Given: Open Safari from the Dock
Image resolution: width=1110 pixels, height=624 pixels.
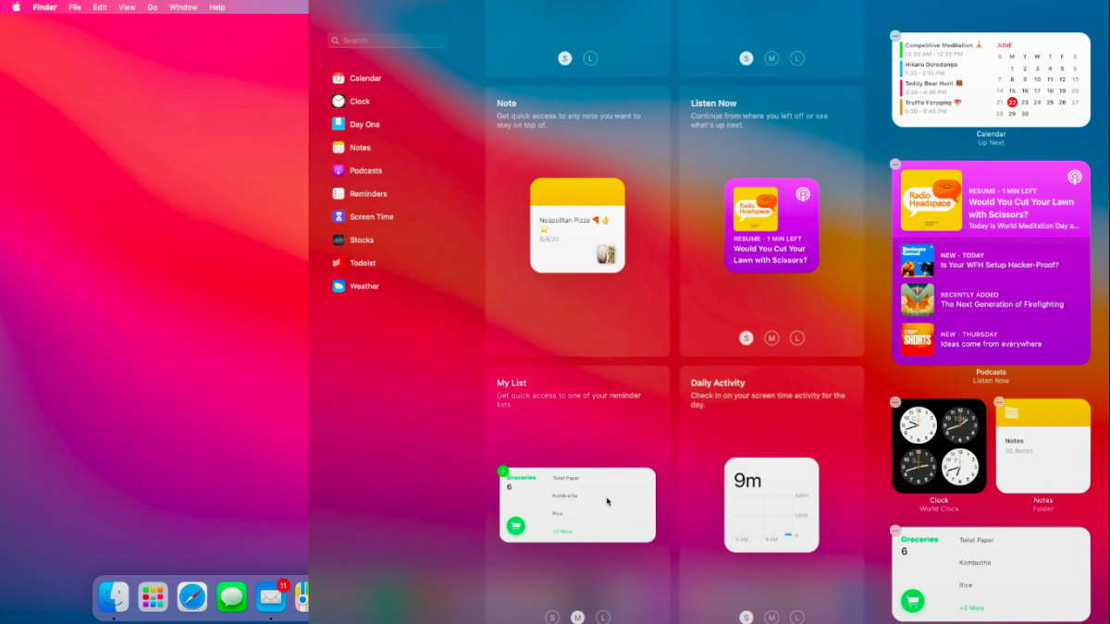Looking at the screenshot, I should pos(192,597).
